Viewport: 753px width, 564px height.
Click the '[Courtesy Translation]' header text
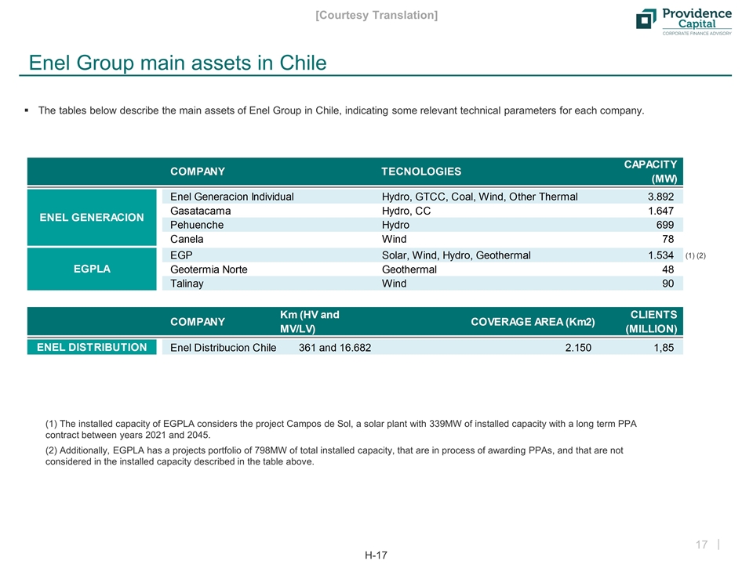pos(376,15)
